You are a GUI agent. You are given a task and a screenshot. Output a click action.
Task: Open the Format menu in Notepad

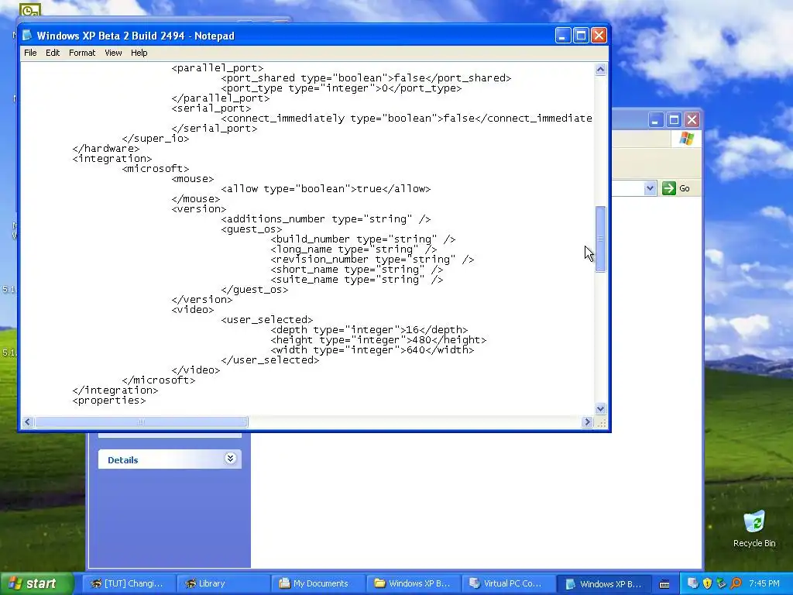tap(82, 53)
